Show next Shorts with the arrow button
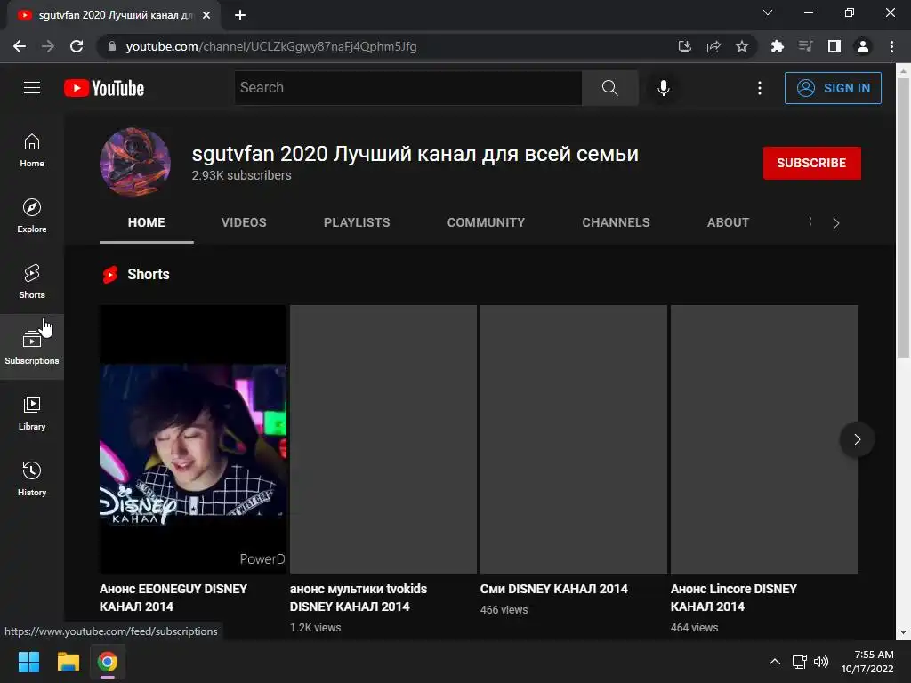Viewport: 911px width, 683px height. pyautogui.click(x=857, y=439)
